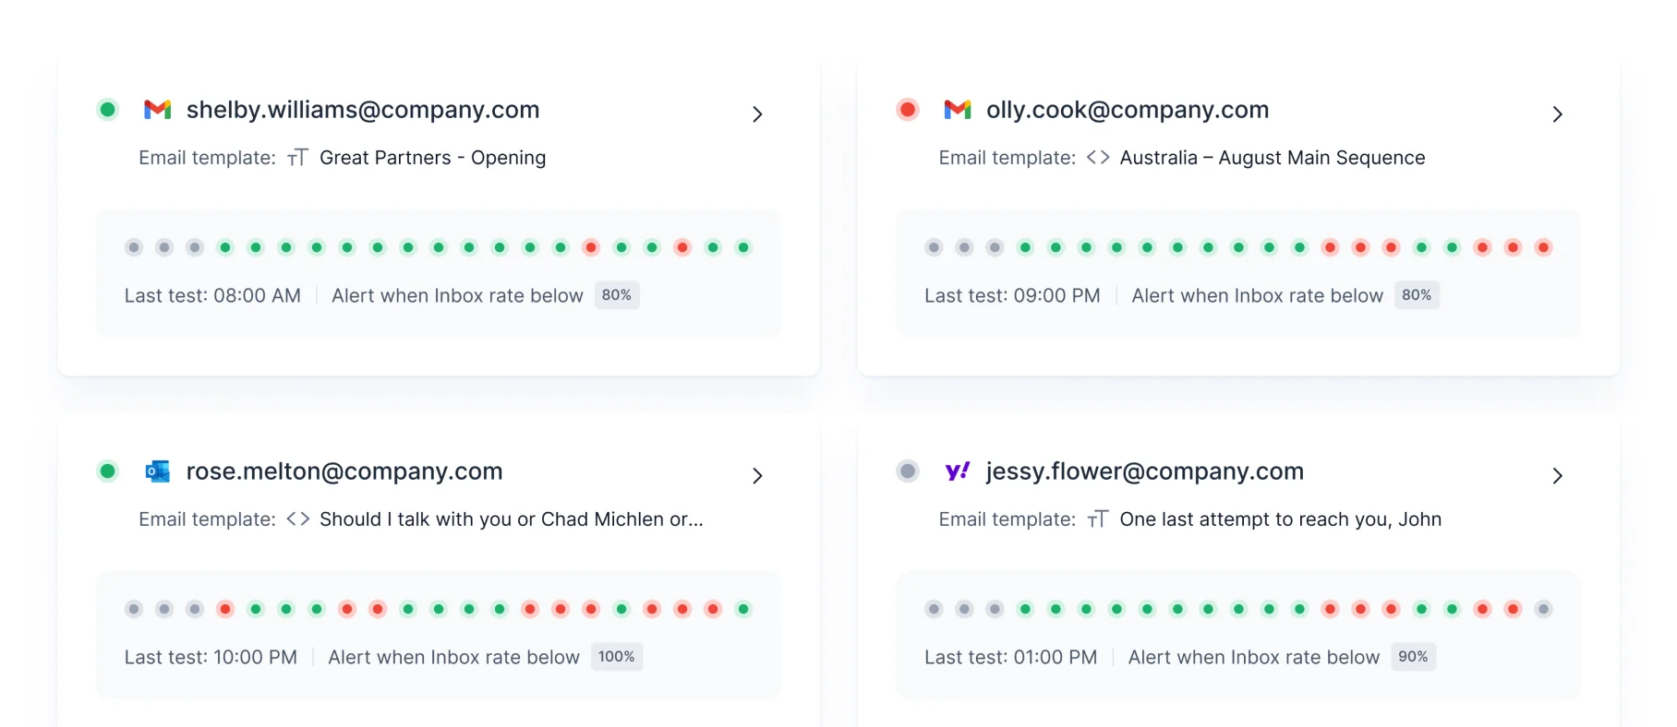
Task: Open the rose.melton@company.com account title
Action: point(344,471)
